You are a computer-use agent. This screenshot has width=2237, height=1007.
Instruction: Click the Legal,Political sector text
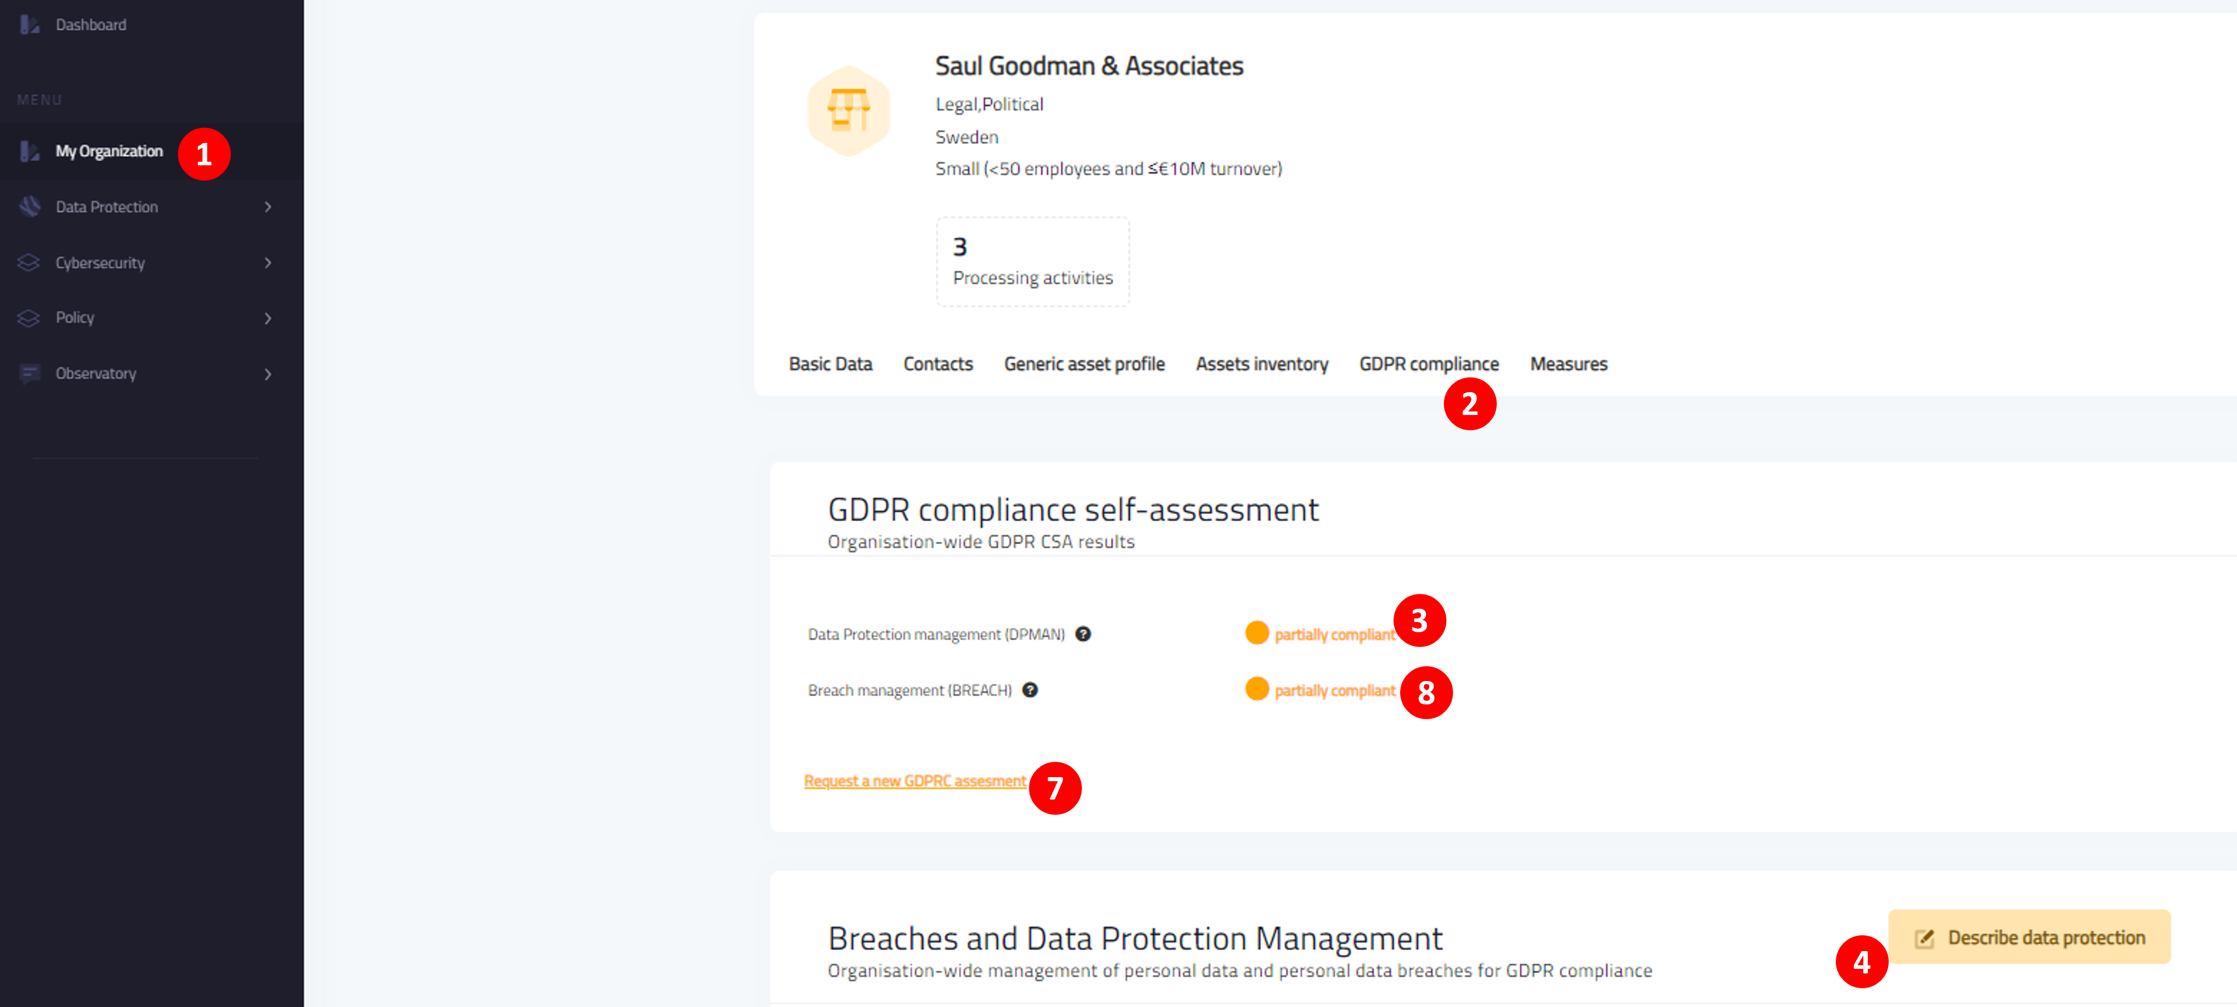pyautogui.click(x=989, y=104)
